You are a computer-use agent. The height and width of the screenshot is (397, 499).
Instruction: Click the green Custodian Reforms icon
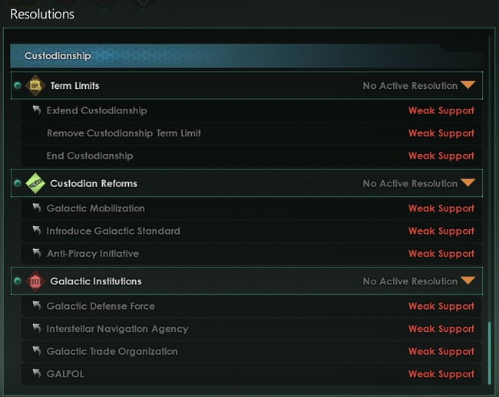[x=35, y=184]
